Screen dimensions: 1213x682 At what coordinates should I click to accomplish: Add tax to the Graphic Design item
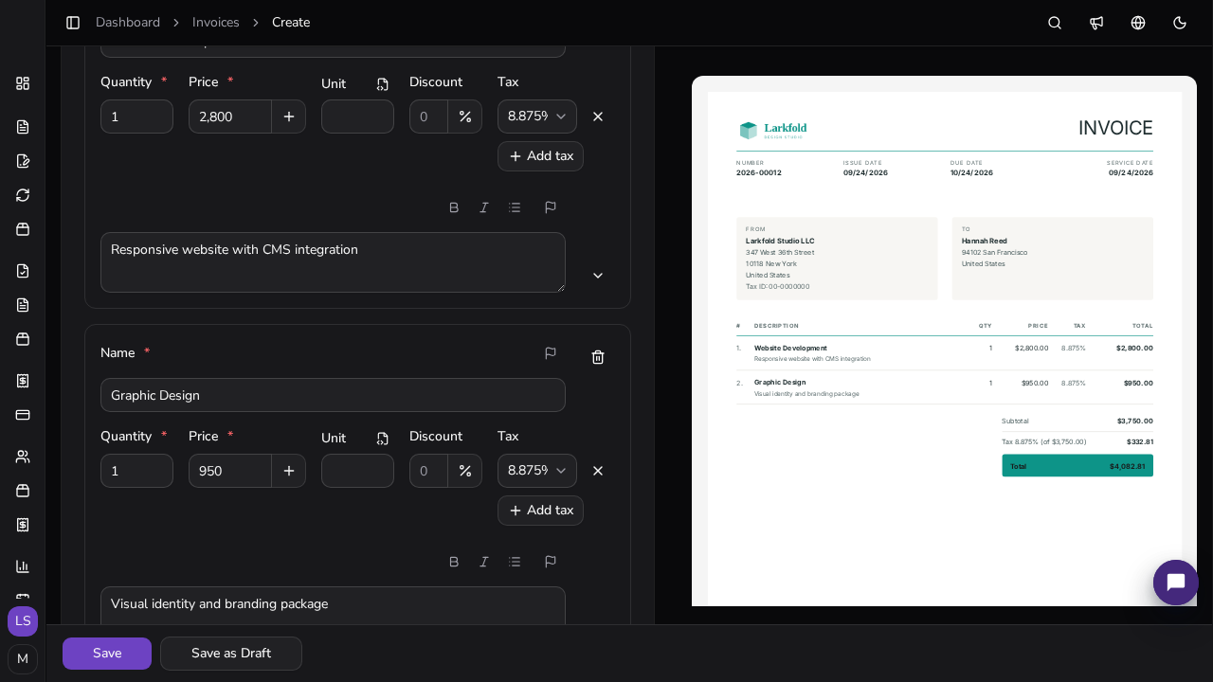tap(540, 511)
